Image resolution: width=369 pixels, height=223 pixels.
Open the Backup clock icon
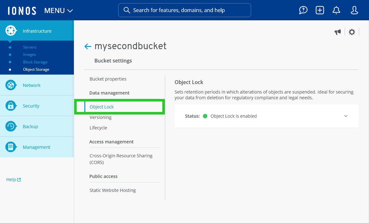11,126
